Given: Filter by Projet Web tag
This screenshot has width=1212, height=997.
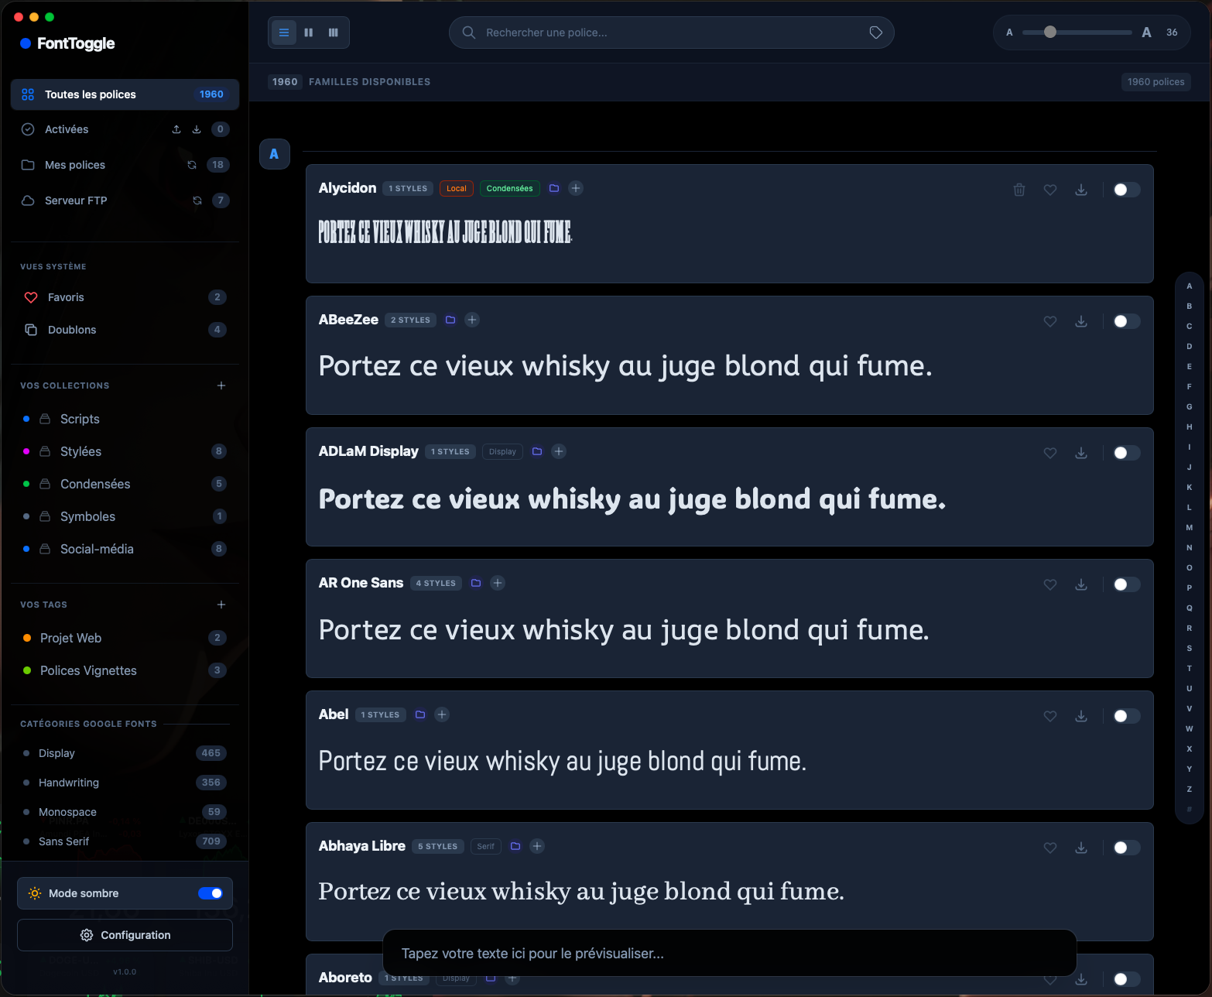Looking at the screenshot, I should tap(125, 638).
